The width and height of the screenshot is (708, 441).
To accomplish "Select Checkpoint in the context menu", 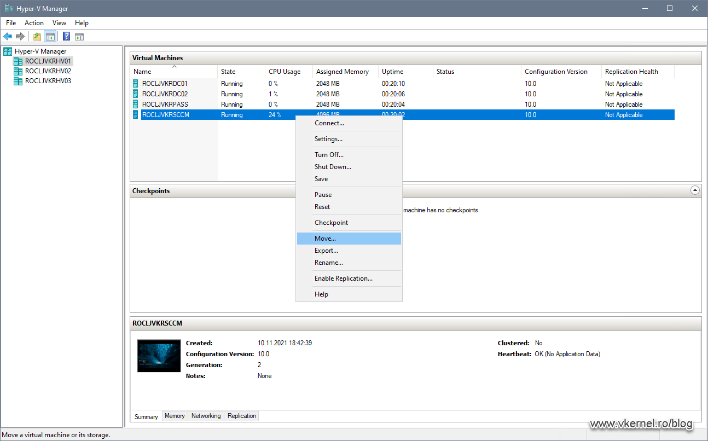I will coord(331,222).
